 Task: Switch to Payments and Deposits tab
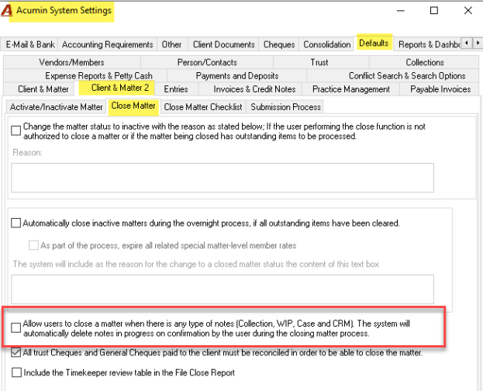[237, 75]
